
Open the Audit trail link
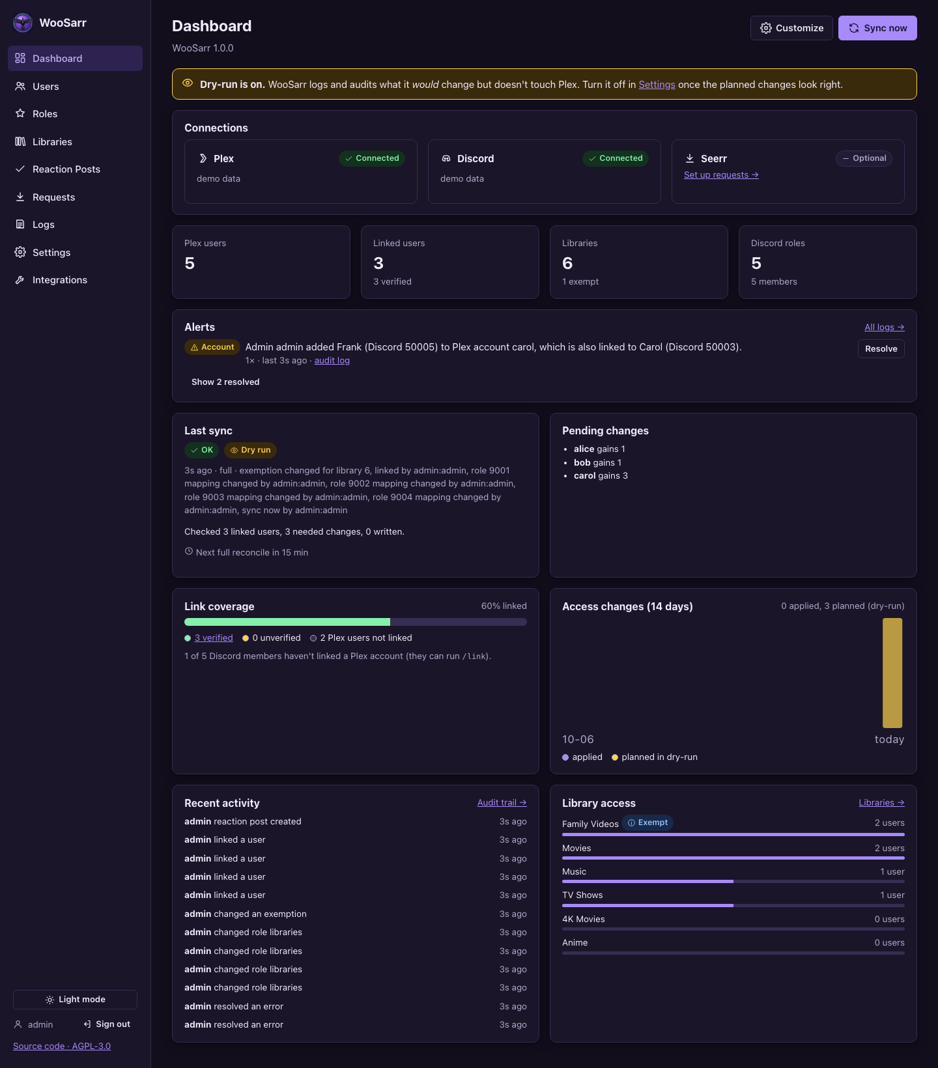tap(502, 802)
